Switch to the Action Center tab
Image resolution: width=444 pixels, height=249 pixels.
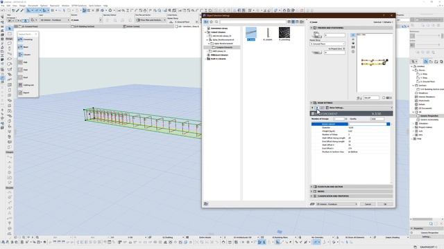[x=131, y=26]
